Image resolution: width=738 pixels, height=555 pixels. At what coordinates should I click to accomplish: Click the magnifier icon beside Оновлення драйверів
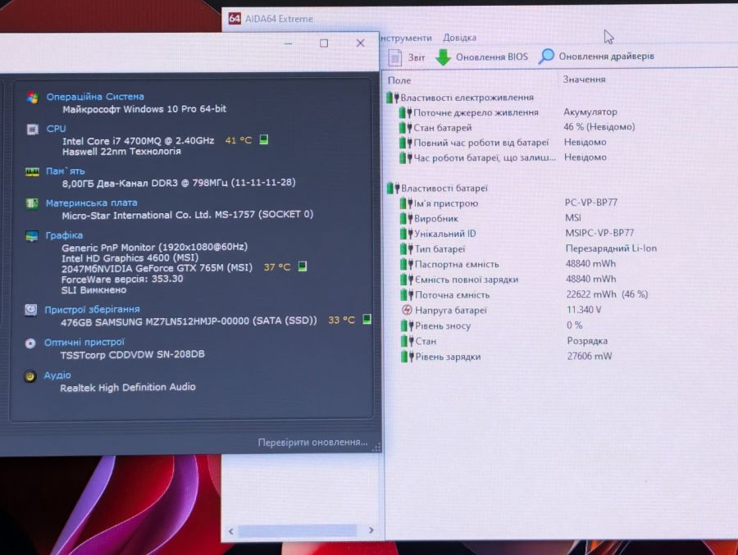coord(546,56)
